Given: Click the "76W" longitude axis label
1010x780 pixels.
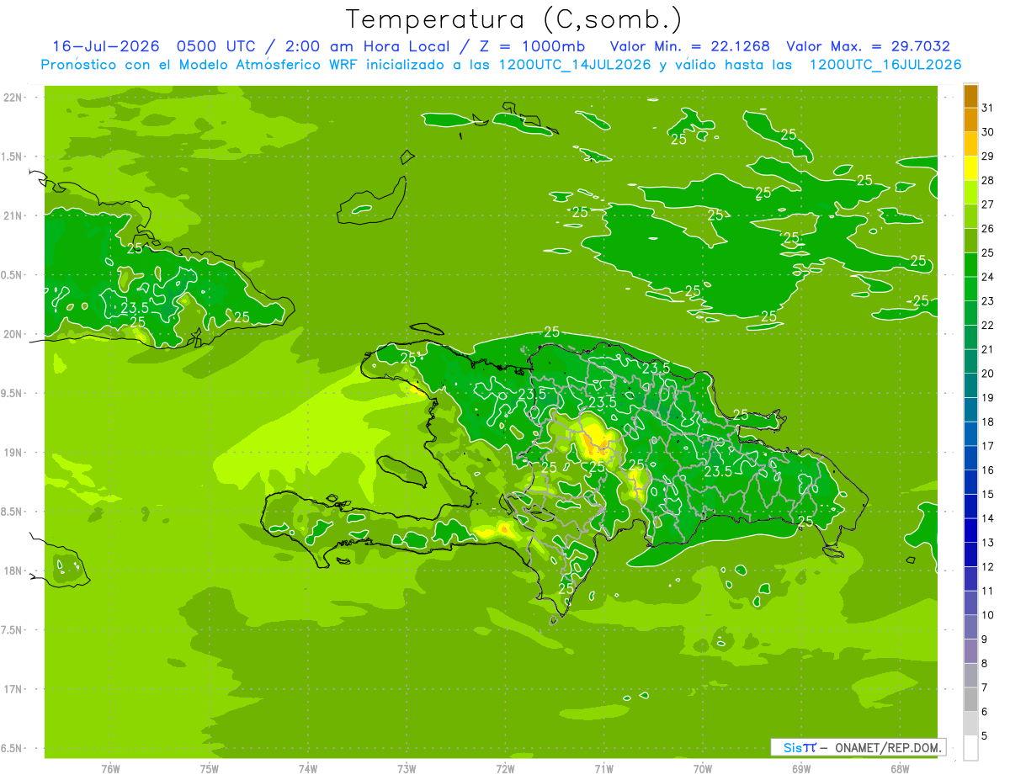Looking at the screenshot, I should point(110,769).
